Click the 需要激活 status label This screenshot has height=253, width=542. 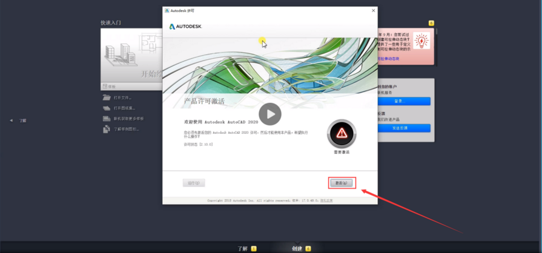click(342, 152)
